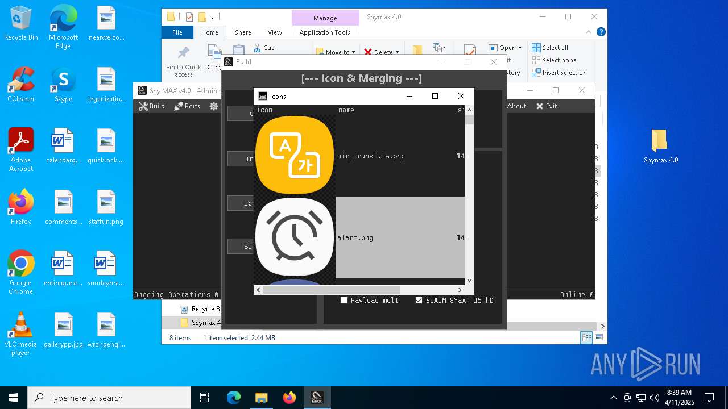The width and height of the screenshot is (728, 409).
Task: Open Task View on taskbar
Action: 205,398
